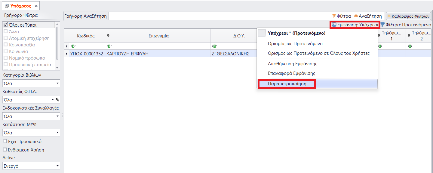Click the binoculars Αναζήτηση icon
Image resolution: width=433 pixels, height=173 pixels.
(356, 16)
